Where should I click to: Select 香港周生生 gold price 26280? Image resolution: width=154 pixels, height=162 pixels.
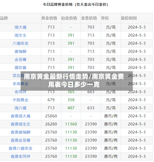click(51, 124)
